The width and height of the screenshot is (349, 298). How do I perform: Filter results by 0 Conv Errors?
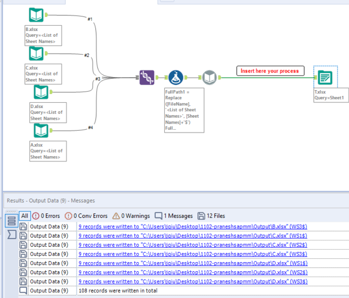(86, 216)
